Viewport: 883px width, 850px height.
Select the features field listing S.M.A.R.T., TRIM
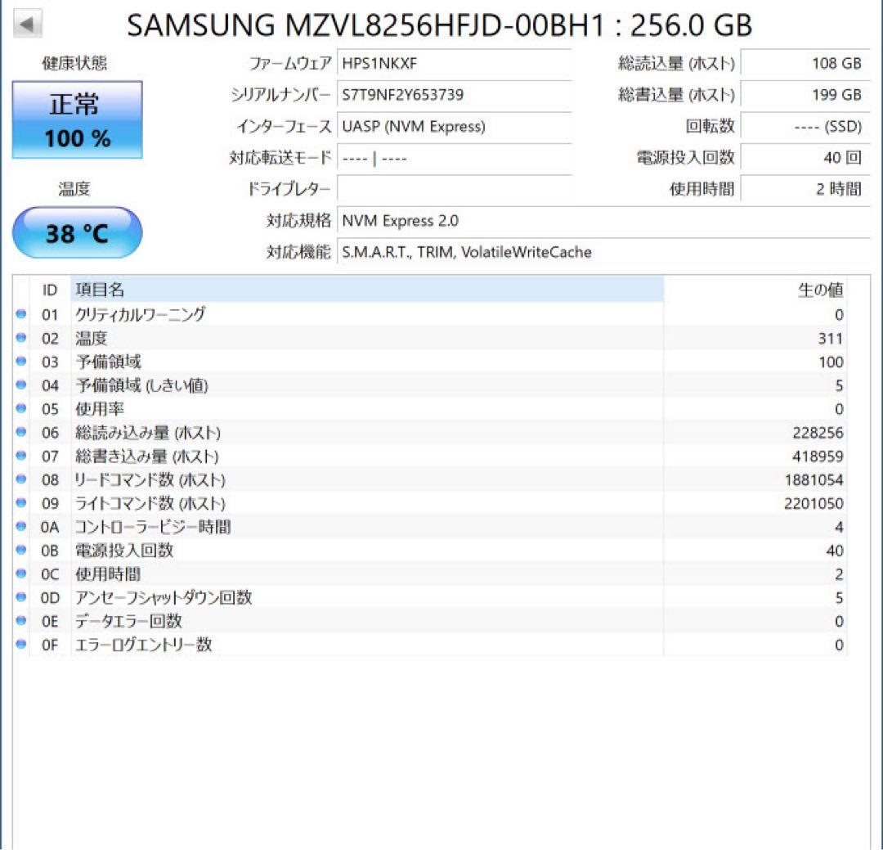click(x=603, y=252)
